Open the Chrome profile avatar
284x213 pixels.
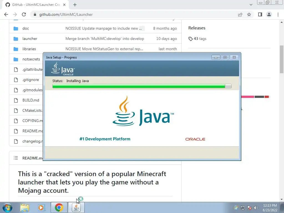point(269,14)
